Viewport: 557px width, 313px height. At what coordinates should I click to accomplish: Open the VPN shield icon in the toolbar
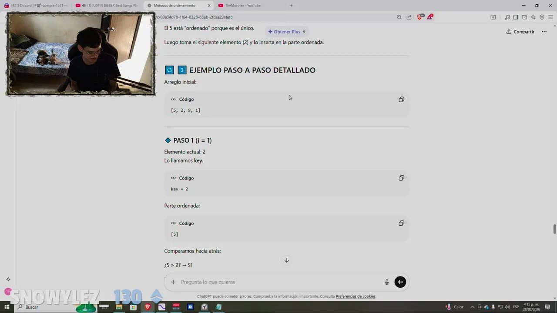pos(542,17)
